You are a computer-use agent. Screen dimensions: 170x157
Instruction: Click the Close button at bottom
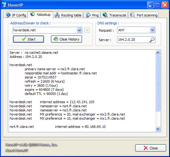151,148
